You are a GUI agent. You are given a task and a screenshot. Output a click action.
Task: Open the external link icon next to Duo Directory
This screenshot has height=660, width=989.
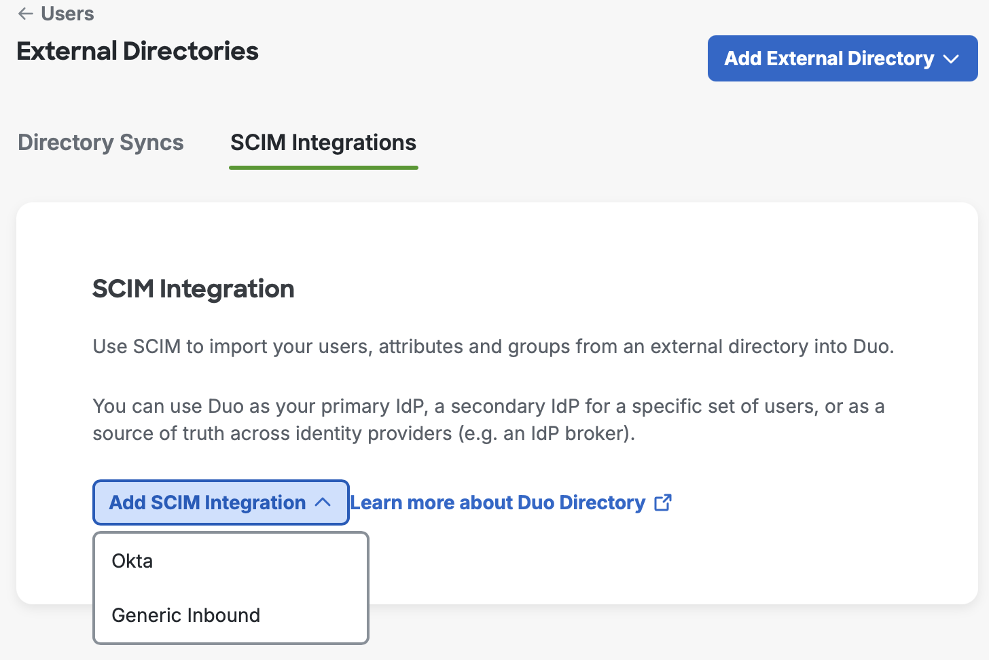(662, 502)
